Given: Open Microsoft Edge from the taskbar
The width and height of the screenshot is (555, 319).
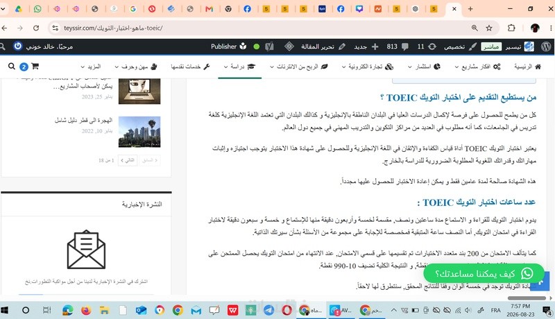Looking at the screenshot, I should [x=67, y=310].
